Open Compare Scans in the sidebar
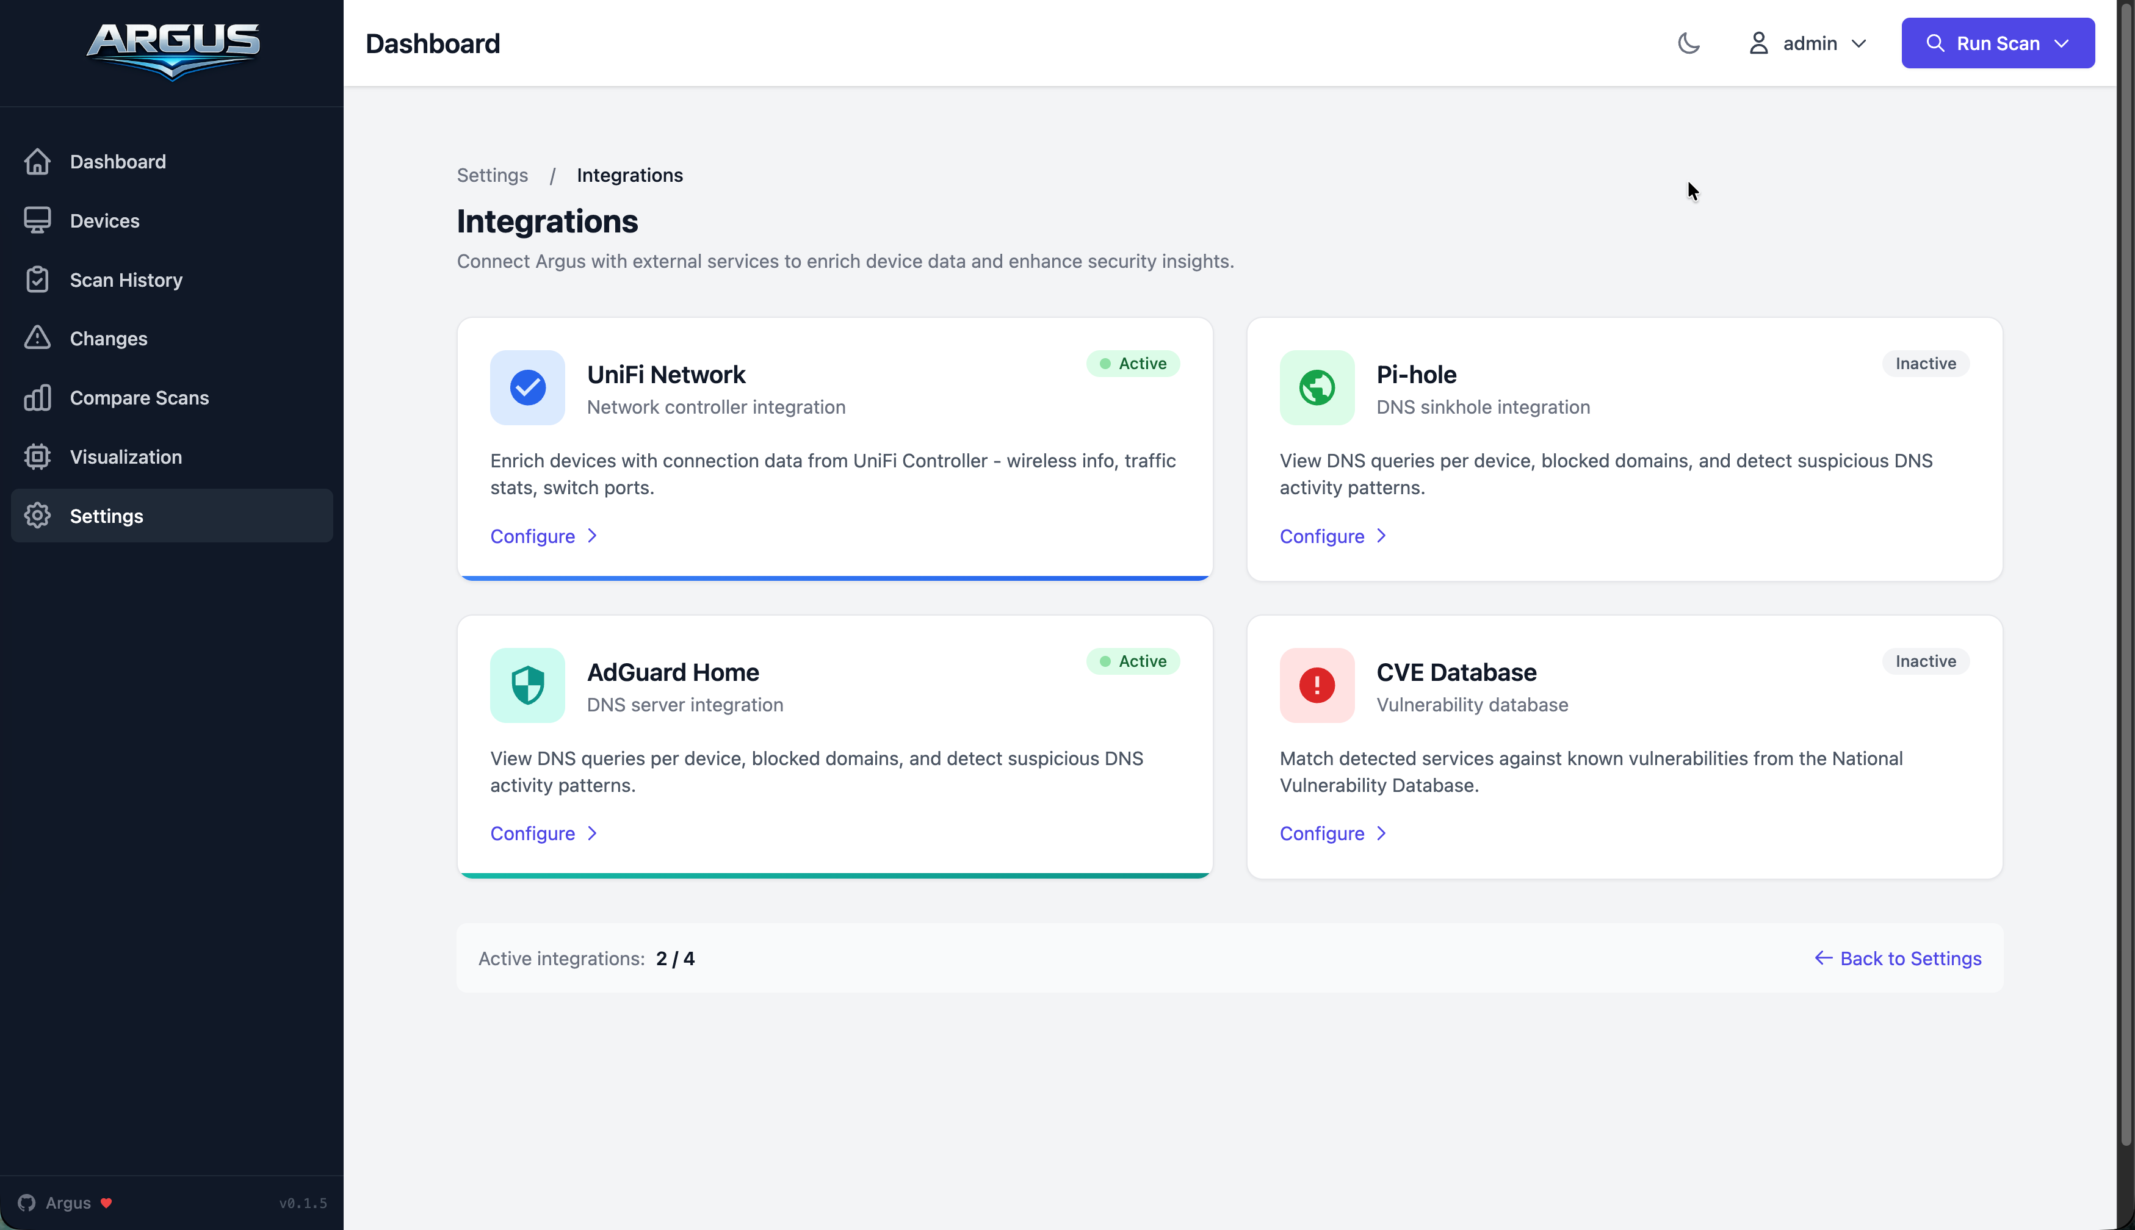Image resolution: width=2135 pixels, height=1230 pixels. tap(38, 397)
